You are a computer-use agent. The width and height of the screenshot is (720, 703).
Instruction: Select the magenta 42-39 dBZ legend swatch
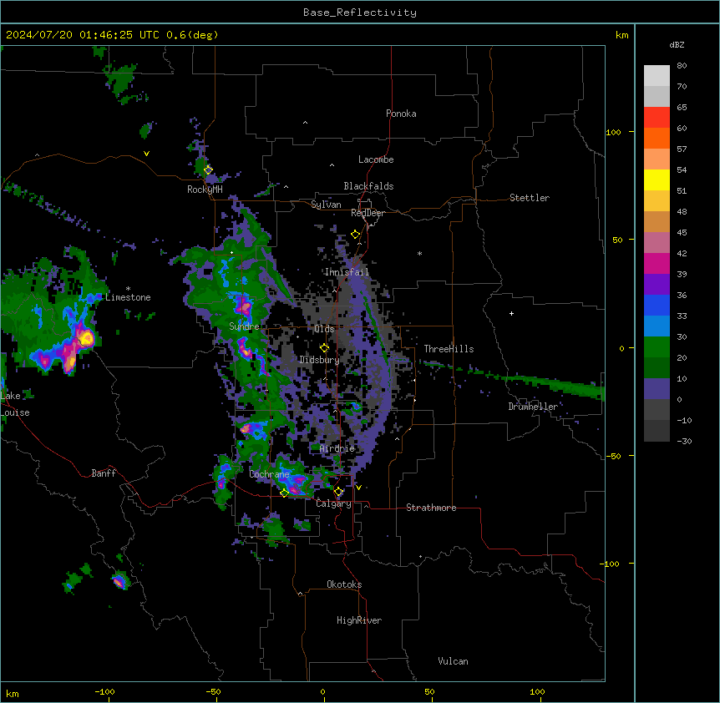pos(657,263)
